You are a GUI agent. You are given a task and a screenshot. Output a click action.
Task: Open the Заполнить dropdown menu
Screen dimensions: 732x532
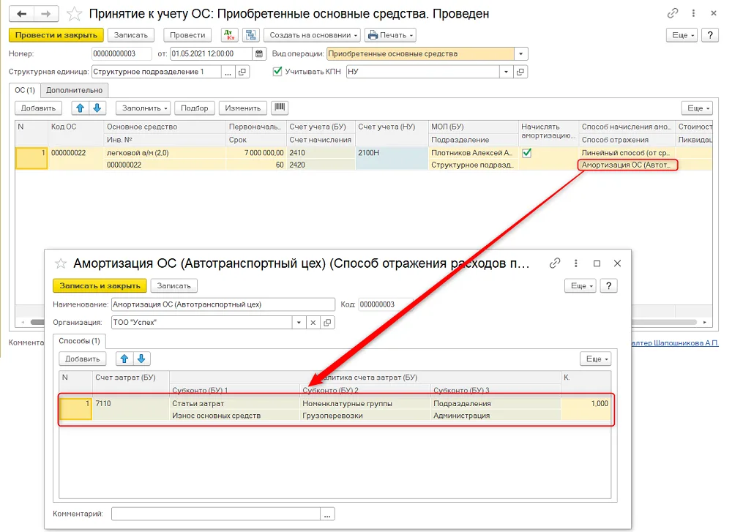point(143,108)
